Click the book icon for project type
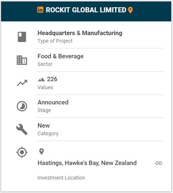Viewport: 173px width, 193px height. [22, 37]
